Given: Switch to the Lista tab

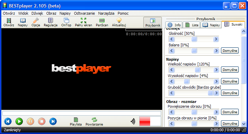Looking at the screenshot, I should tap(192, 25).
